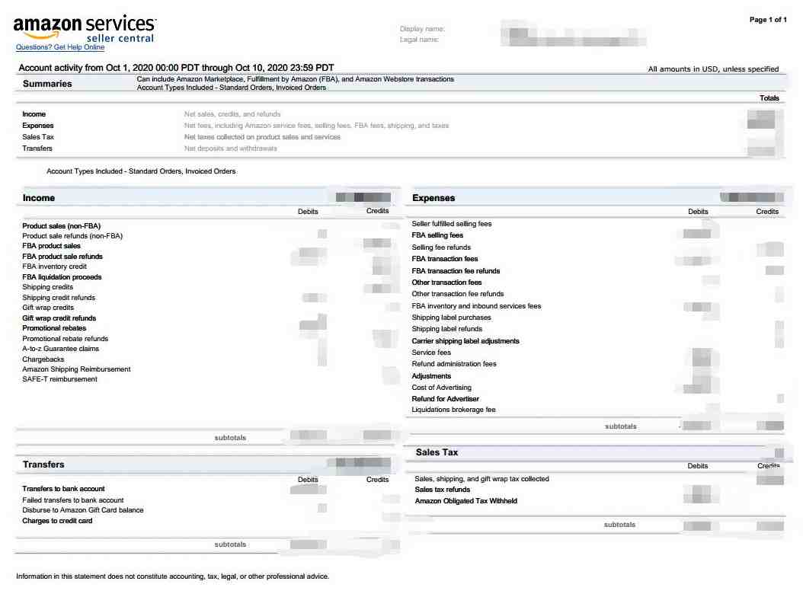Click the 'A-to-z Guarantee claims' row
The width and height of the screenshot is (803, 613).
tap(60, 349)
